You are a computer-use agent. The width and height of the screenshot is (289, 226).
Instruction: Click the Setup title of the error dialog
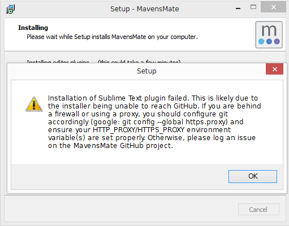pyautogui.click(x=146, y=71)
